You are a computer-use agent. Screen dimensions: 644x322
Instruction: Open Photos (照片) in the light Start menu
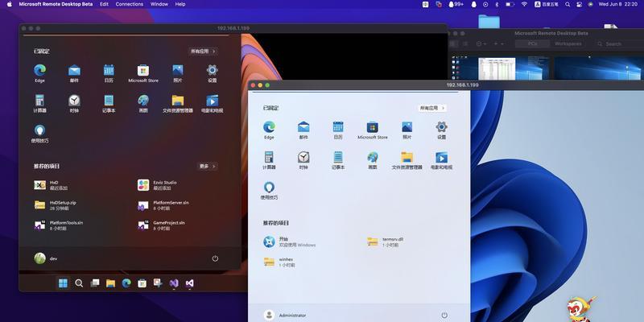pos(407,130)
